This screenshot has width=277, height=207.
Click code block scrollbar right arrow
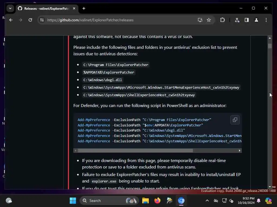[240, 150]
